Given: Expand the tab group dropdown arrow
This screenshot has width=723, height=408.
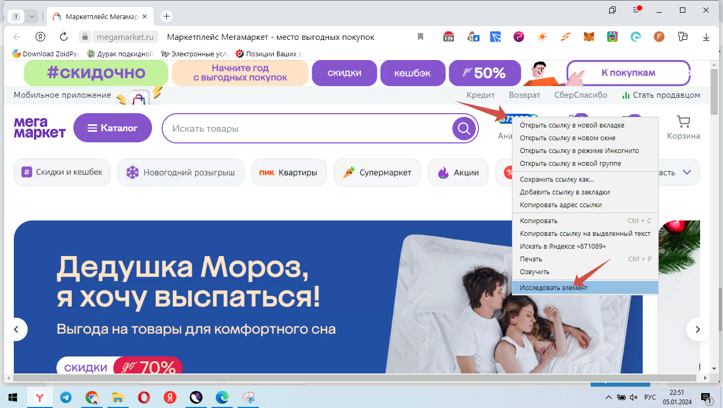Looking at the screenshot, I should pyautogui.click(x=32, y=16).
